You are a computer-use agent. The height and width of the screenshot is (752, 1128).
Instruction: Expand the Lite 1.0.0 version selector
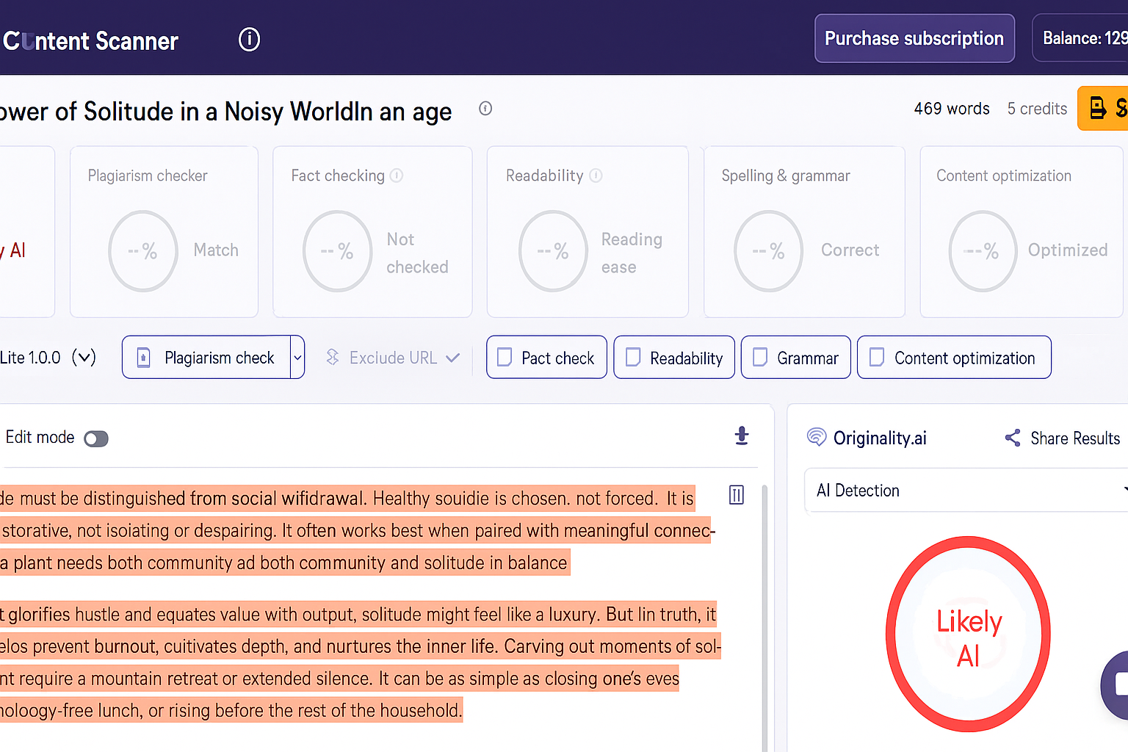click(84, 358)
